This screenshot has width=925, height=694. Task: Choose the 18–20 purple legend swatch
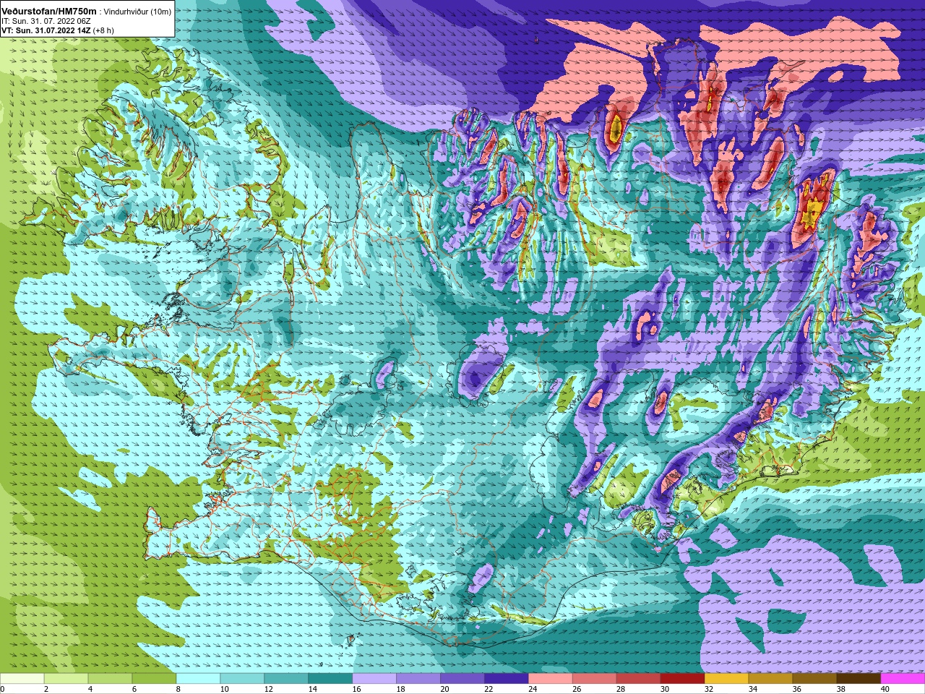click(419, 678)
